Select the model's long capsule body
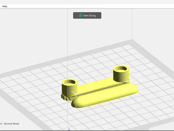The width and height of the screenshot is (174, 131). tap(104, 96)
